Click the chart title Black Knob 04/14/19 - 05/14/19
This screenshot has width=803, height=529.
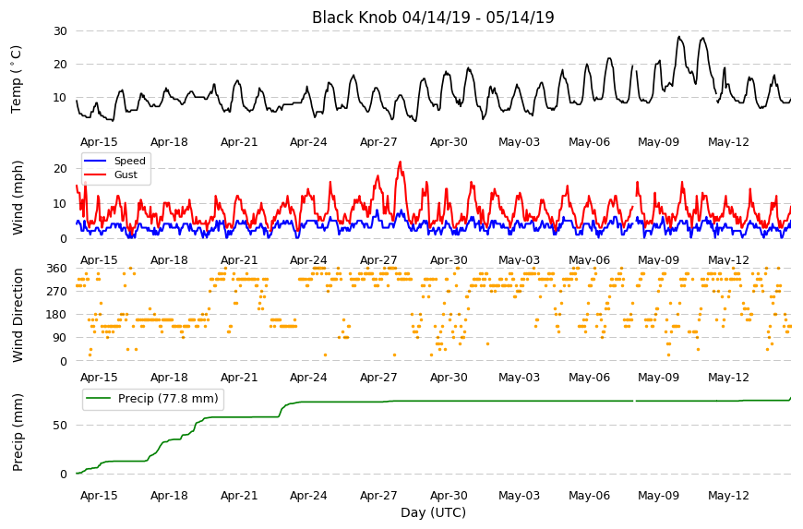433,18
